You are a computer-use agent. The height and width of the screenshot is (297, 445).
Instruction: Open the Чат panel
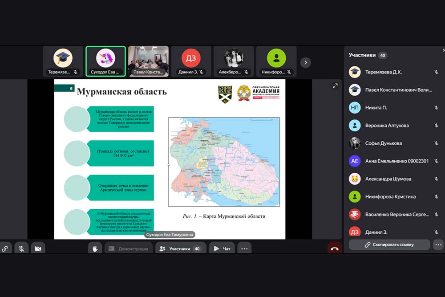tap(222, 248)
